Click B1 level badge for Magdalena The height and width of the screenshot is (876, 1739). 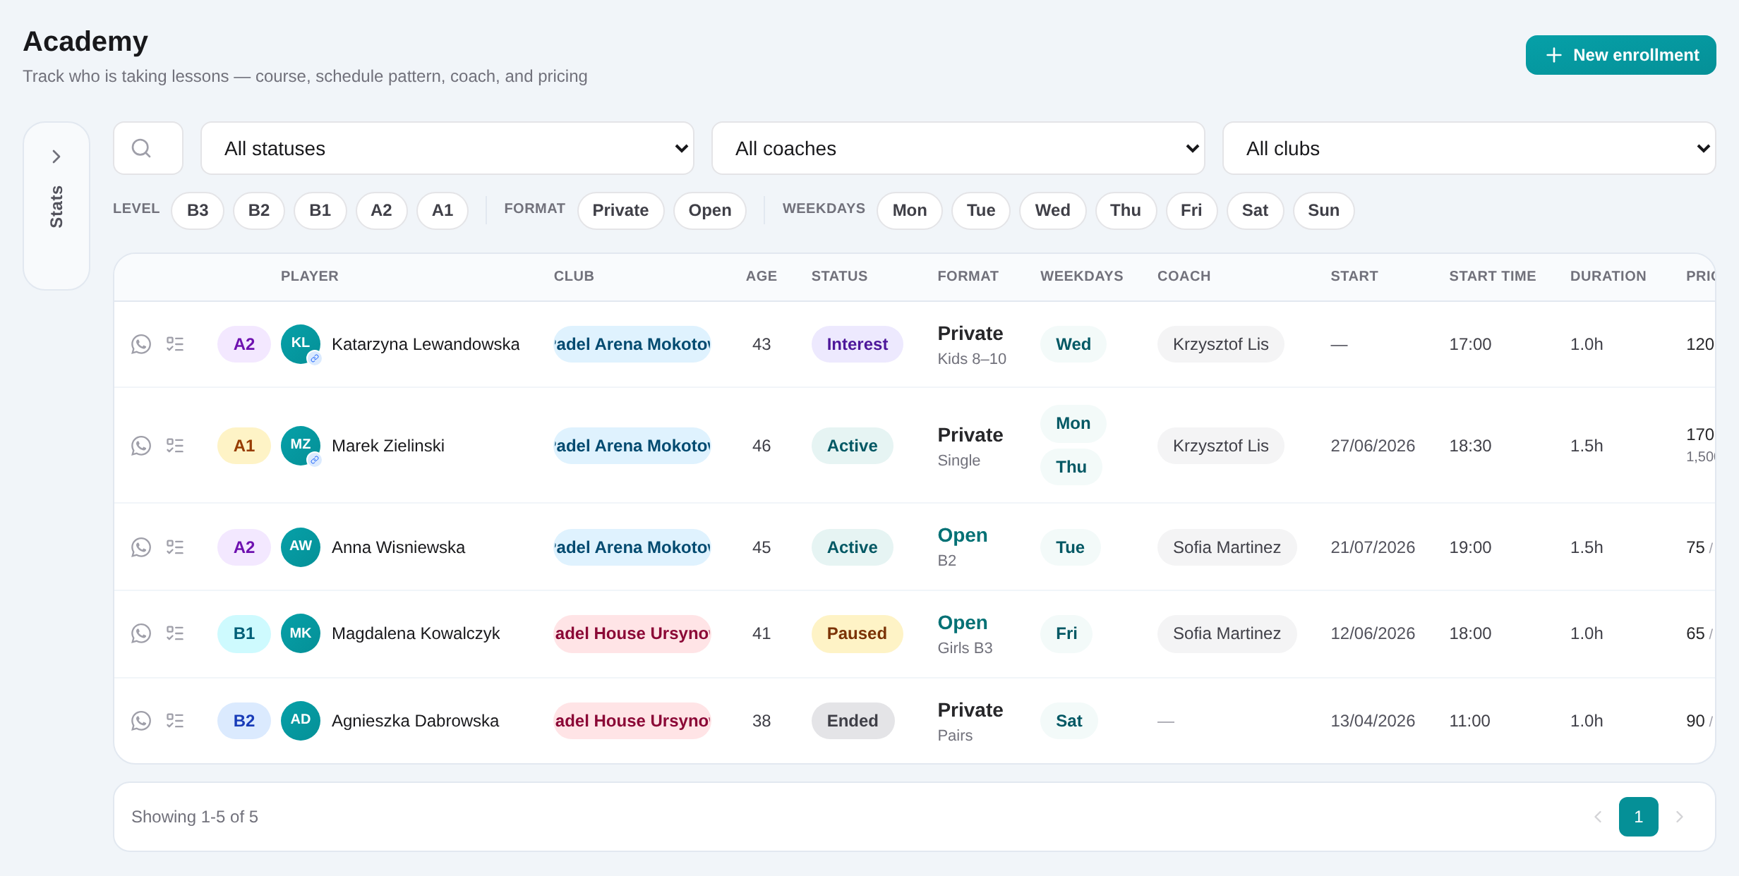tap(244, 633)
